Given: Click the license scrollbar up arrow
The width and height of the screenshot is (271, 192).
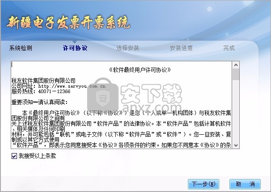Looking at the screenshot, I should [x=236, y=65].
